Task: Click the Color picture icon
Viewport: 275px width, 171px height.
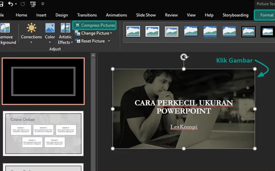Action: point(50,28)
